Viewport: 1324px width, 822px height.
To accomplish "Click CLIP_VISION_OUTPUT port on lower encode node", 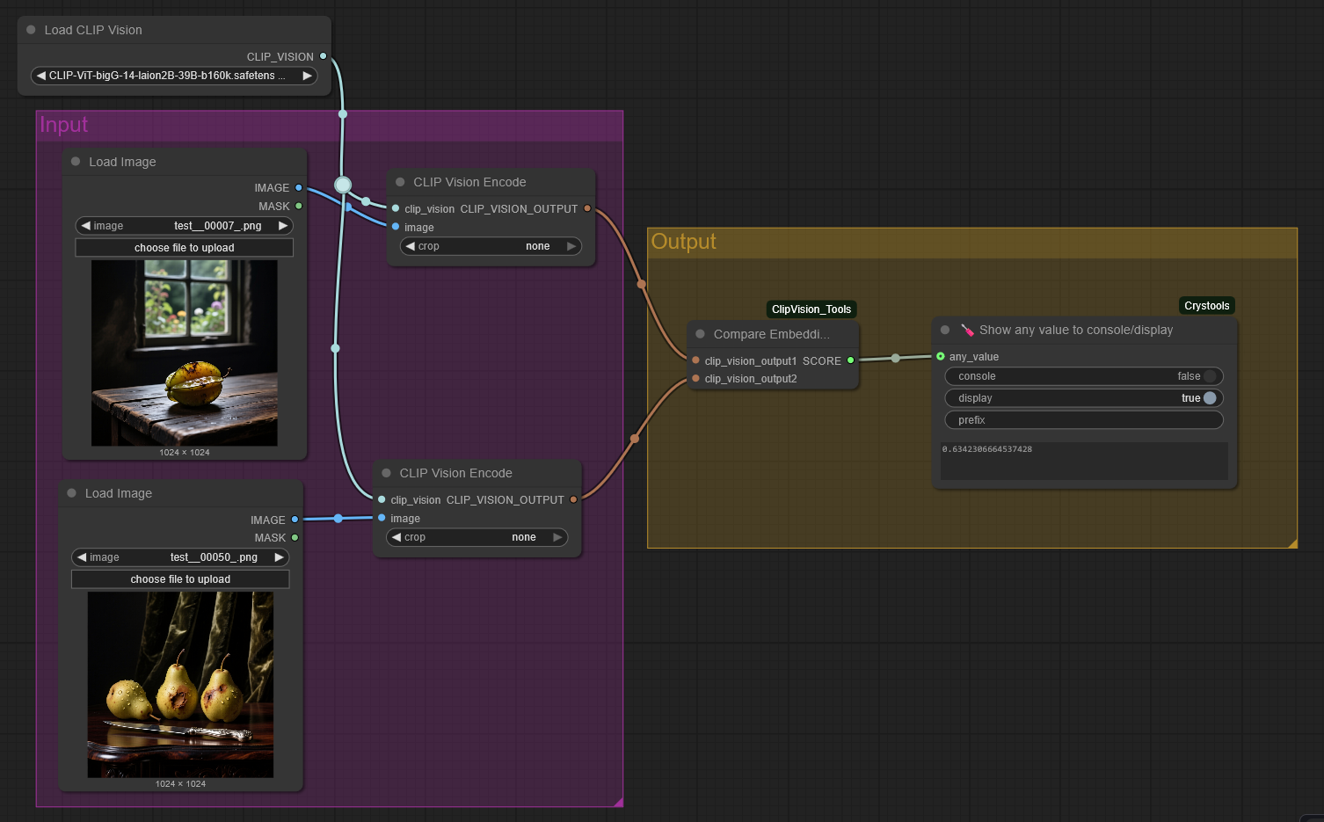I will tap(573, 499).
